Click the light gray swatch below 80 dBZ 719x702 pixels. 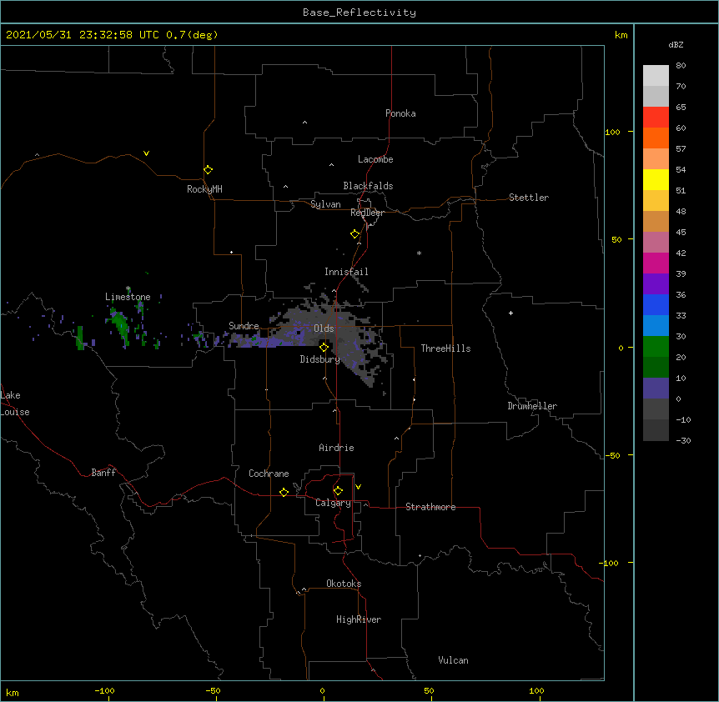point(656,75)
